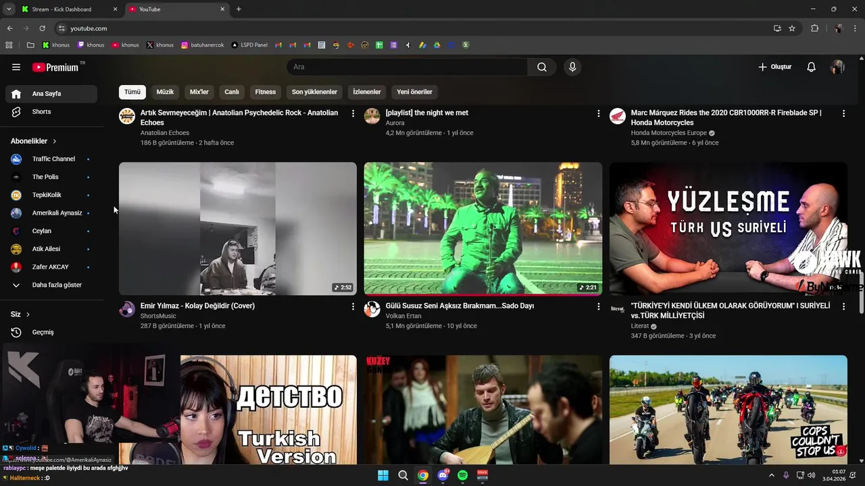Open Emir Yılmaz cover video thumbnail
The height and width of the screenshot is (486, 865).
click(x=238, y=229)
